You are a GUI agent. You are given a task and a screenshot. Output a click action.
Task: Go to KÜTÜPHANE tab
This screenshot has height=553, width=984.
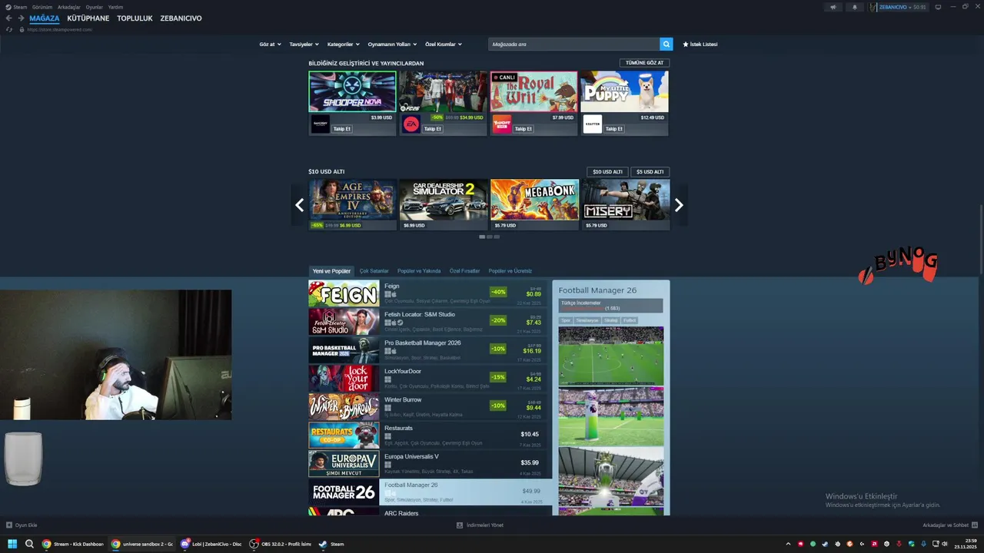click(x=88, y=18)
